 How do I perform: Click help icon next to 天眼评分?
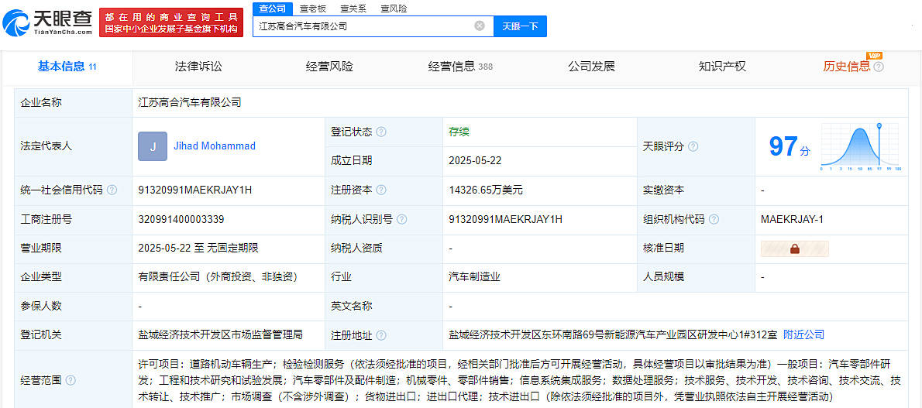693,146
